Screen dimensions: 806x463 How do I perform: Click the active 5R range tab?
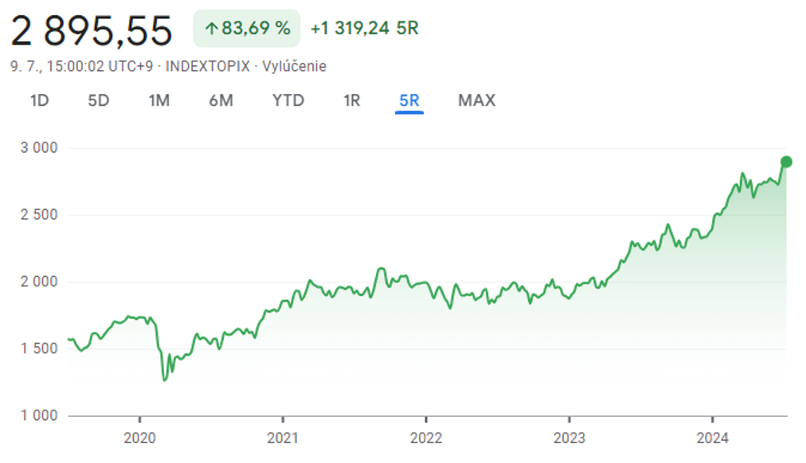[x=409, y=100]
